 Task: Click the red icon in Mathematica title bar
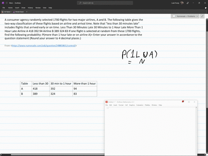(183, 101)
